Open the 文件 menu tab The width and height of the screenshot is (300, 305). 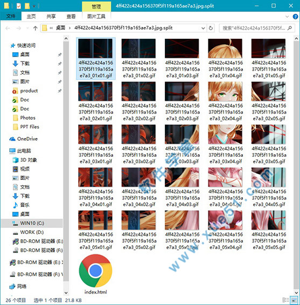(x=11, y=16)
